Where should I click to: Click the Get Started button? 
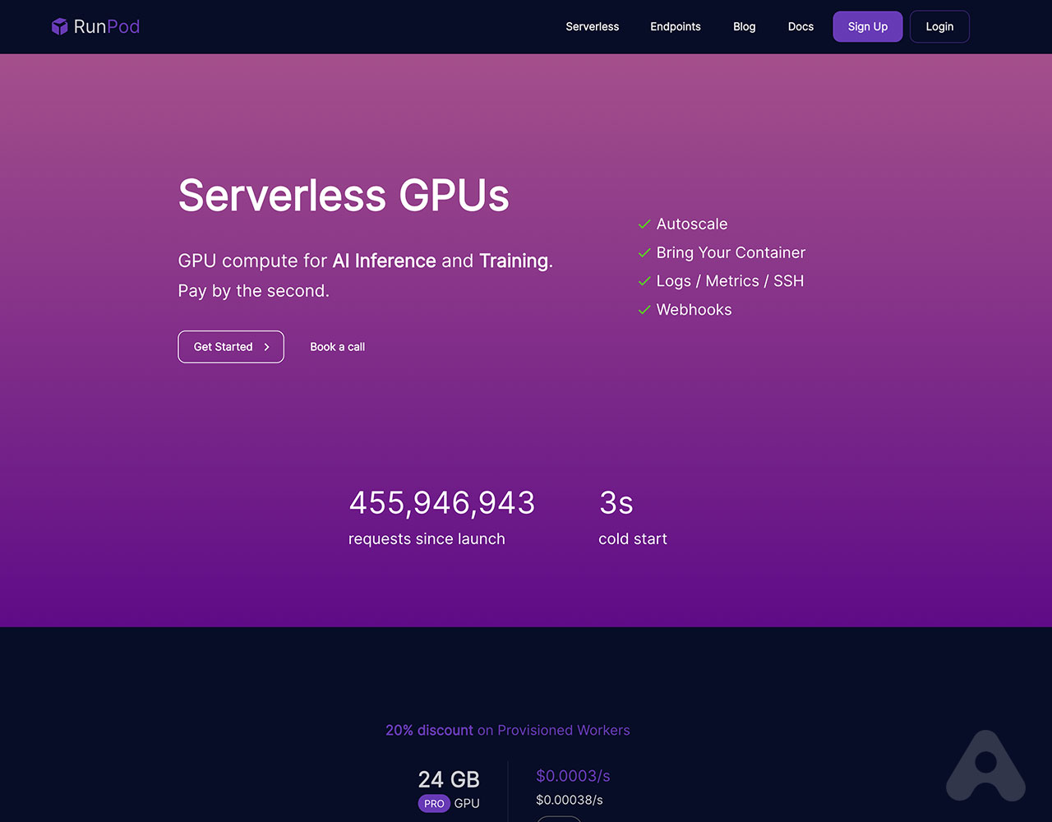(x=231, y=347)
